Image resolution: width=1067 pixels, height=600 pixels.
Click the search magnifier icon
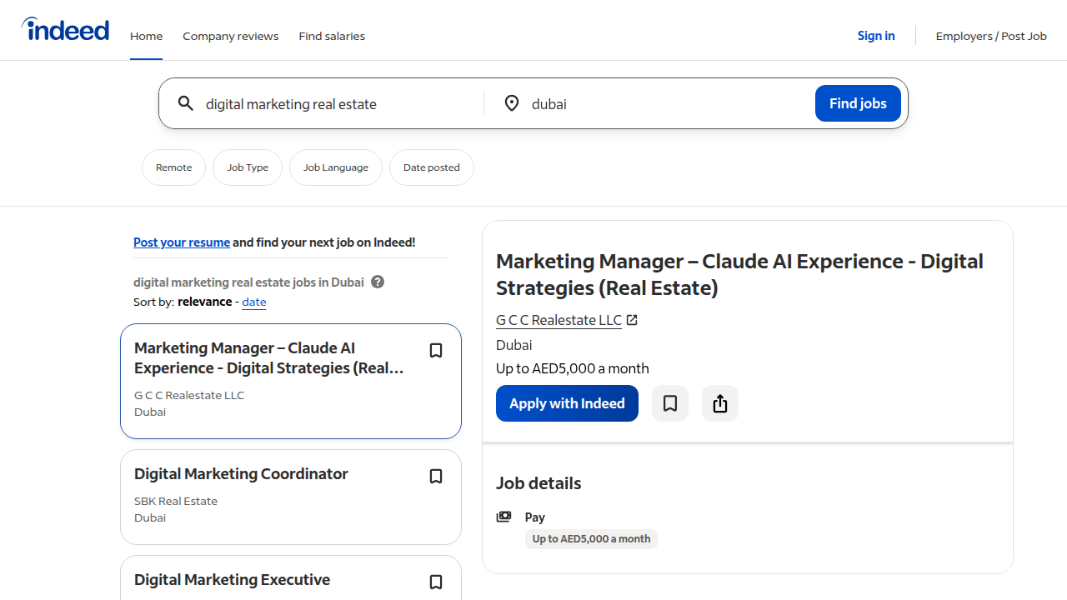coord(186,103)
